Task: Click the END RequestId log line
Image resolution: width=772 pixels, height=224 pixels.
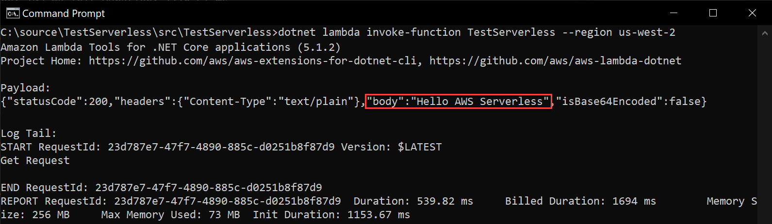Action: click(x=161, y=188)
